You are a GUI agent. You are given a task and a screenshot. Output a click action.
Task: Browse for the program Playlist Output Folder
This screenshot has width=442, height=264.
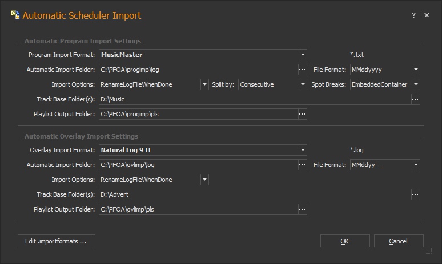click(x=302, y=114)
